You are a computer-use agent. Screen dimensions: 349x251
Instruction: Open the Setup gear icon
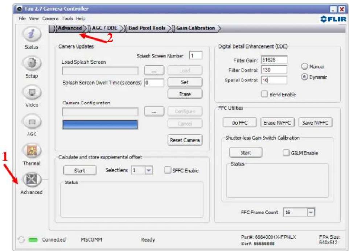point(32,63)
